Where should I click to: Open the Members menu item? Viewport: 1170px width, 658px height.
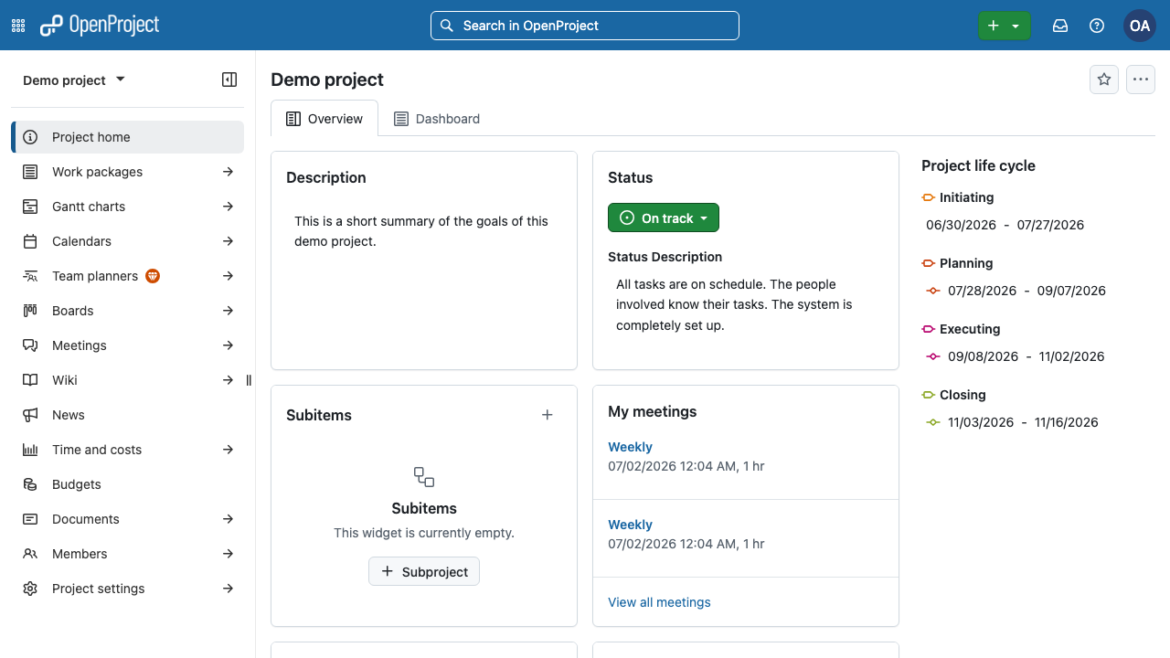(116, 554)
